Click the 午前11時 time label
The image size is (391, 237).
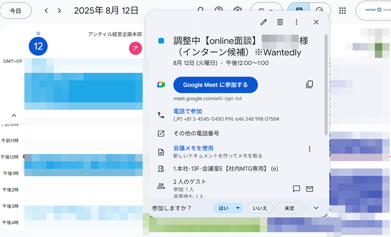[10, 141]
